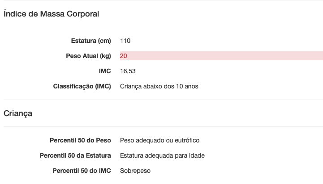The image size is (323, 184).
Task: Click the Sobrepeso result value
Action: pos(135,171)
